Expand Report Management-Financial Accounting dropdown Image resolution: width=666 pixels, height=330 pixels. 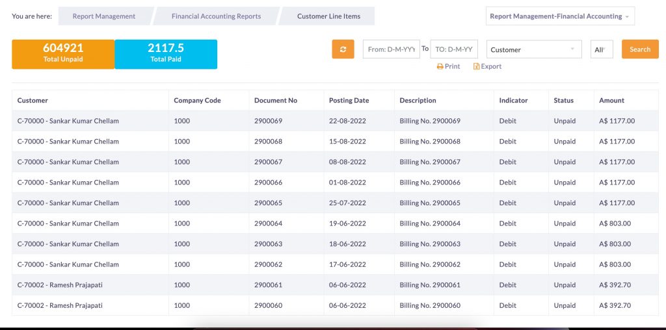tap(560, 16)
